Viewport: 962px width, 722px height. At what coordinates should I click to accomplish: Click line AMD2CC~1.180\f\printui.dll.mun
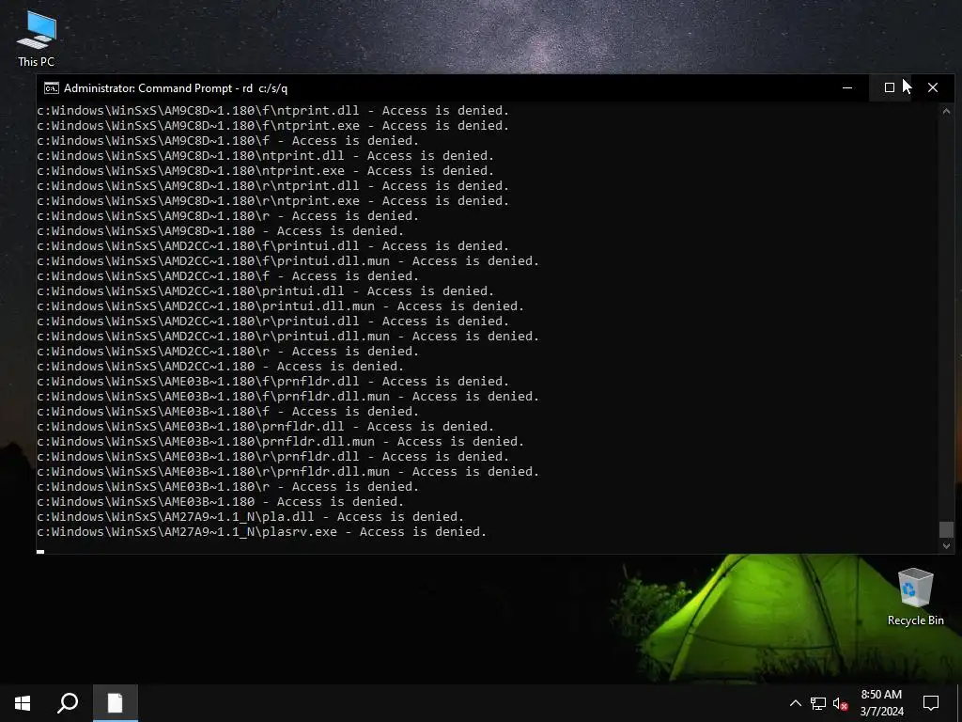287,261
